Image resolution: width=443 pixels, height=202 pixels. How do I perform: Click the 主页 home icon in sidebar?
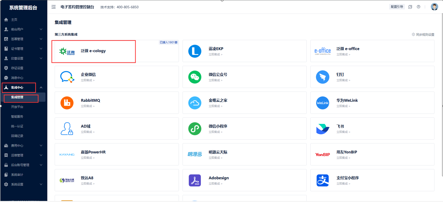point(6,20)
